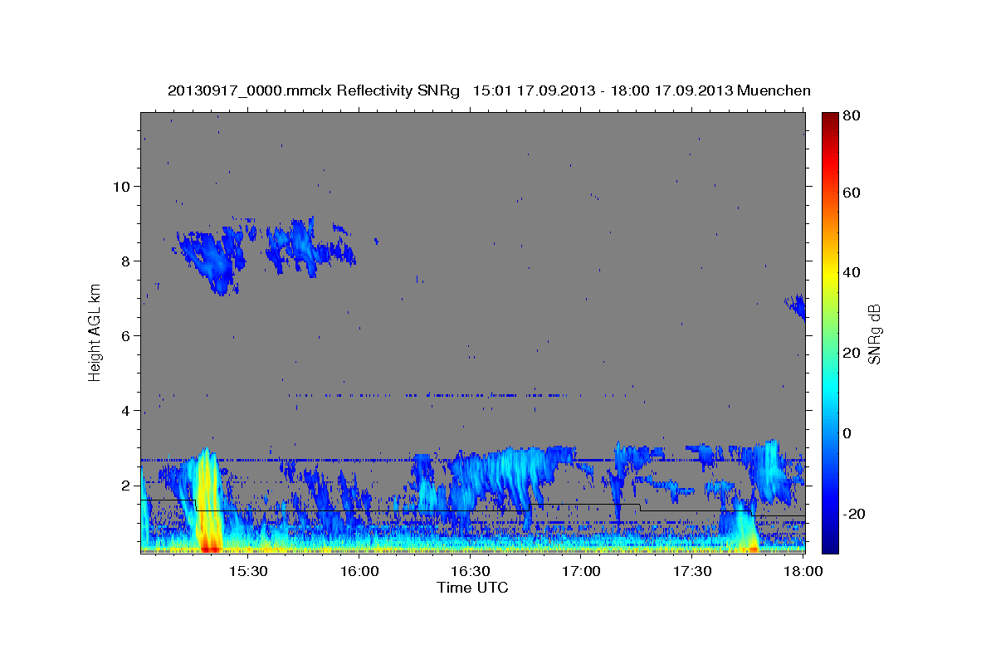996x664 pixels.
Task: Click the colorbar value 0
Action: point(847,433)
